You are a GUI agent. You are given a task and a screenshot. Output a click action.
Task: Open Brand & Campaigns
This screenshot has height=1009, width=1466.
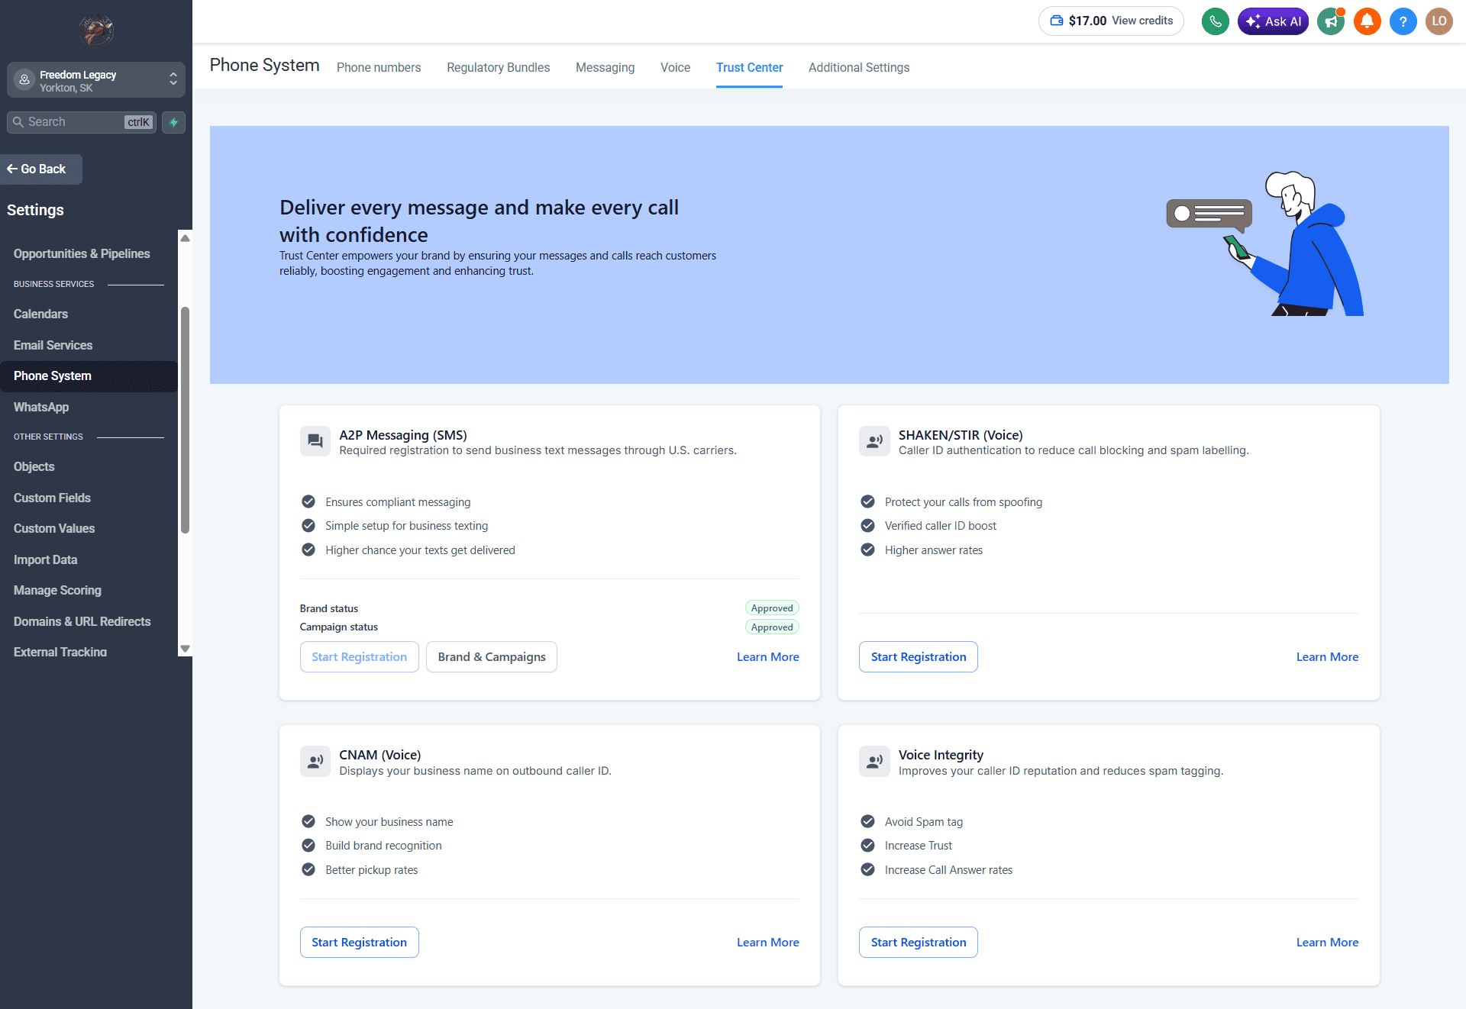coord(492,656)
